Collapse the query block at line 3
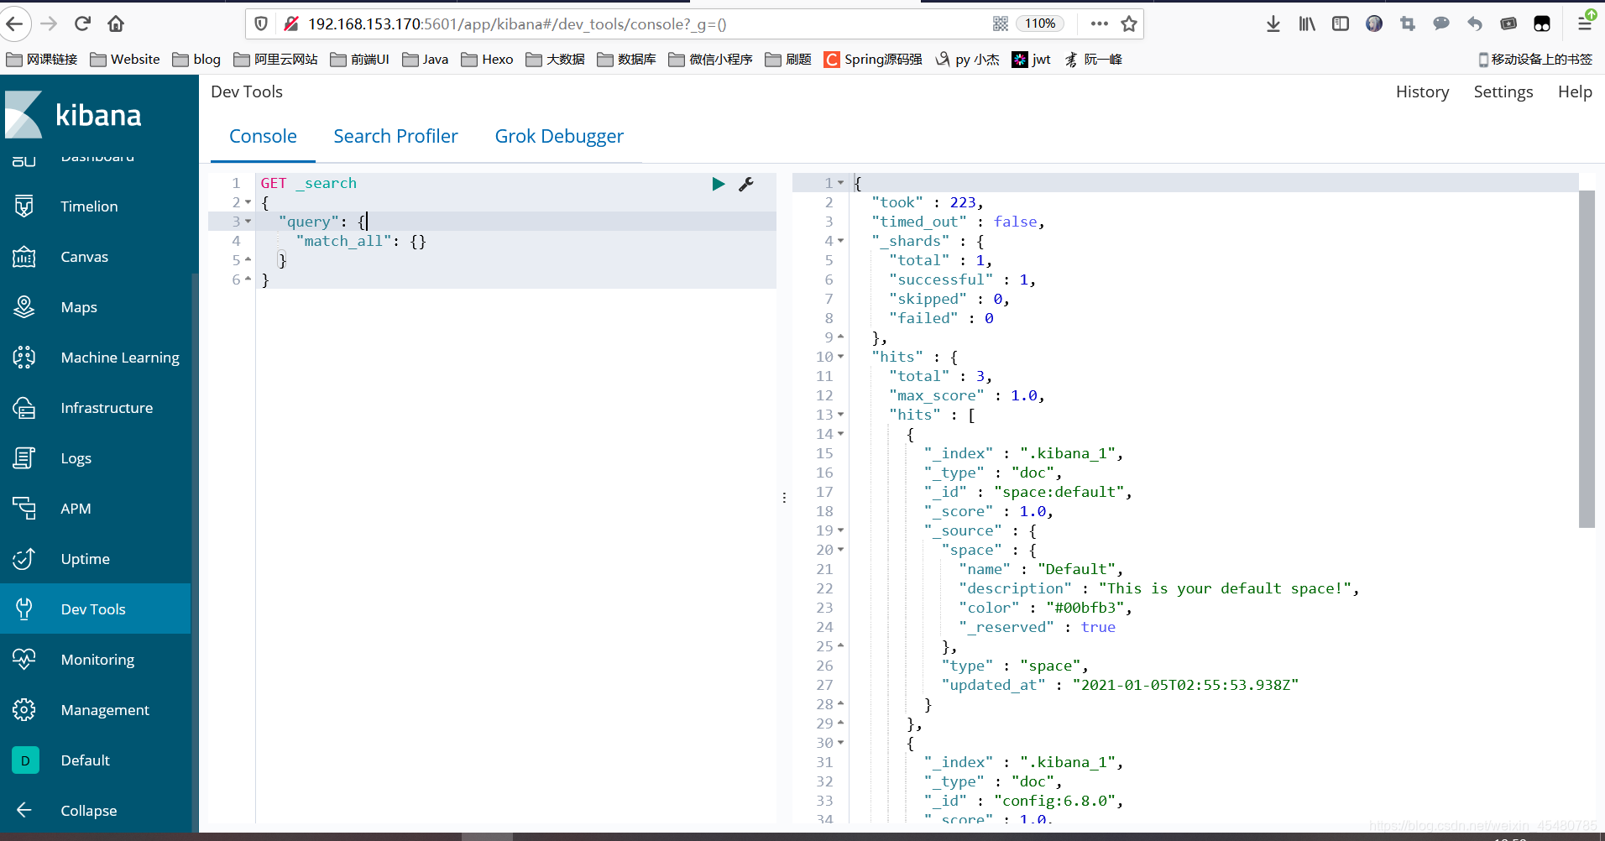Viewport: 1605px width, 841px height. [x=248, y=222]
